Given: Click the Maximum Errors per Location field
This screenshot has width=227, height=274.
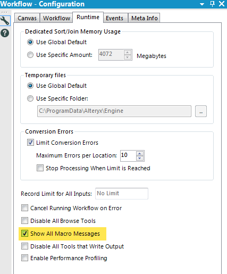Looking at the screenshot, I should coord(128,156).
